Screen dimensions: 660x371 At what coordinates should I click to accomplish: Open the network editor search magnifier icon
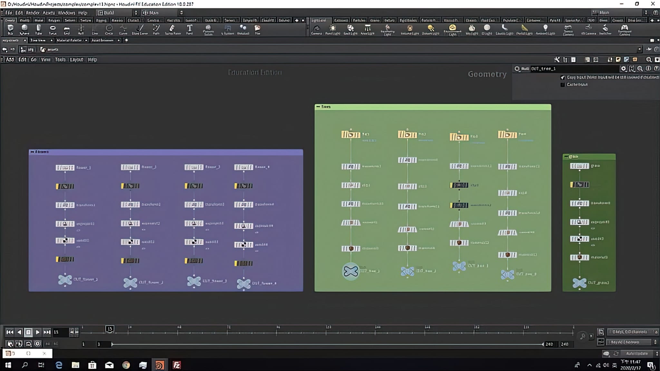(x=649, y=60)
